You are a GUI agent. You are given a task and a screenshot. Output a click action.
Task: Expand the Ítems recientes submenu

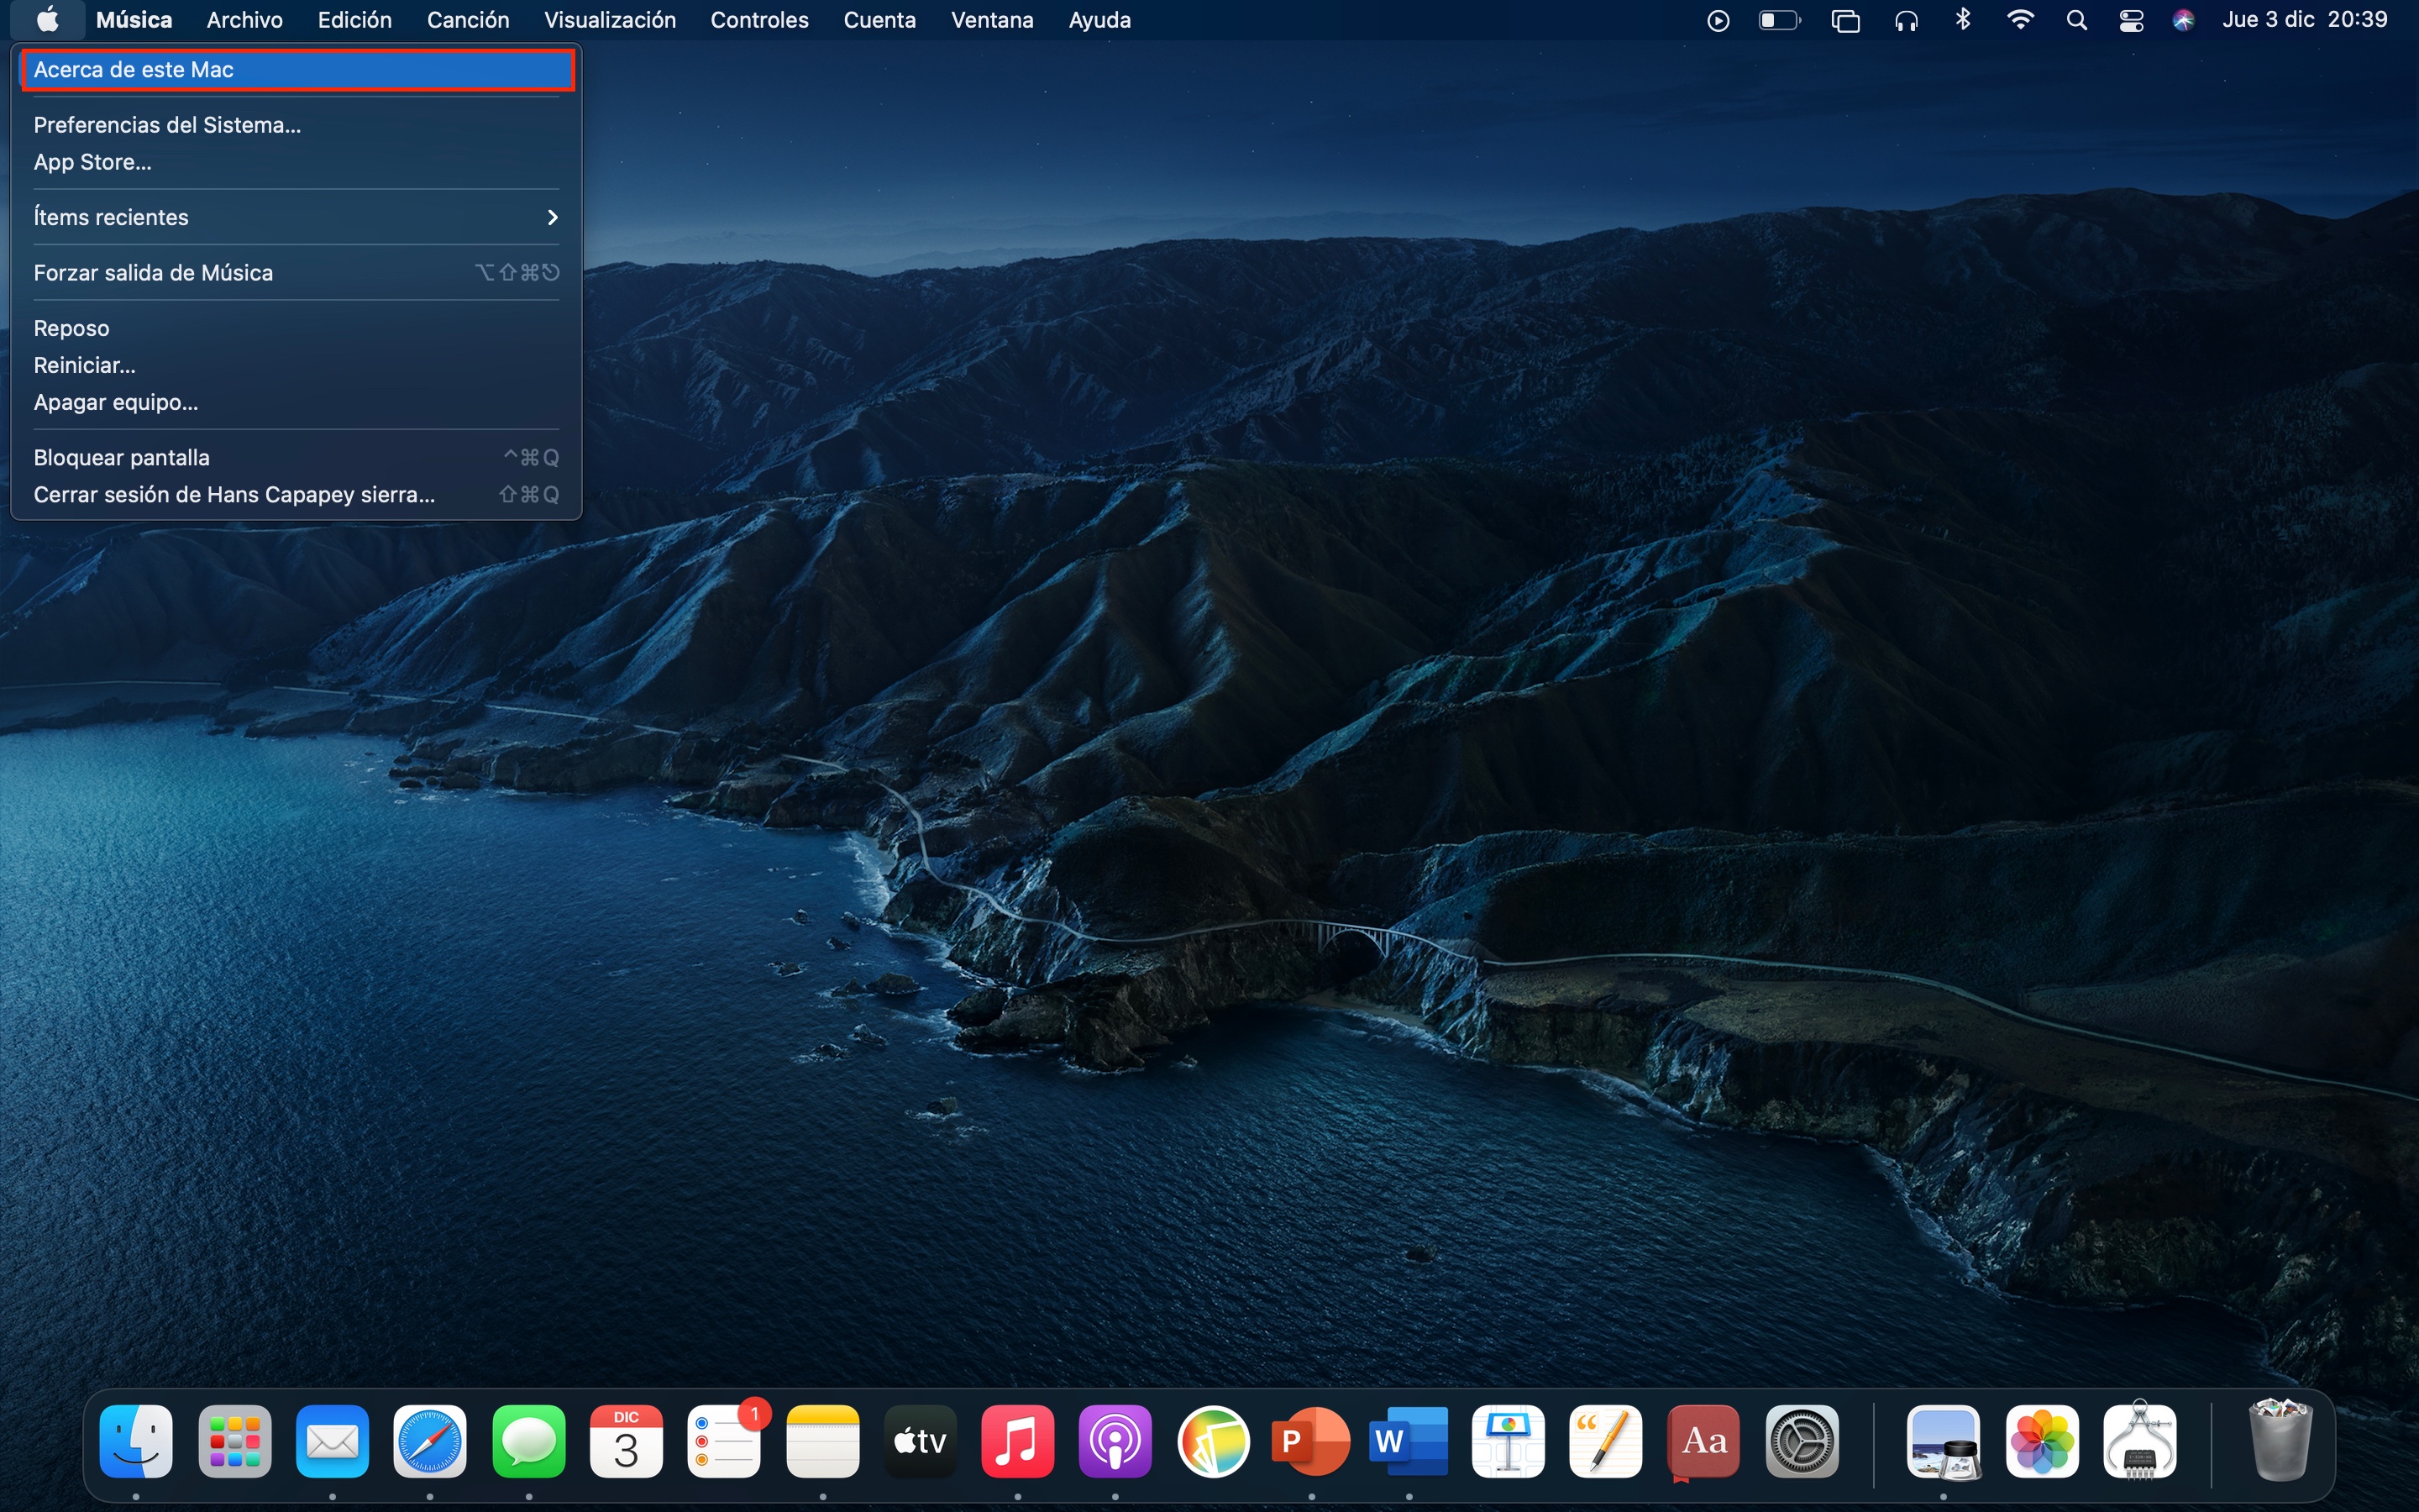[x=296, y=217]
